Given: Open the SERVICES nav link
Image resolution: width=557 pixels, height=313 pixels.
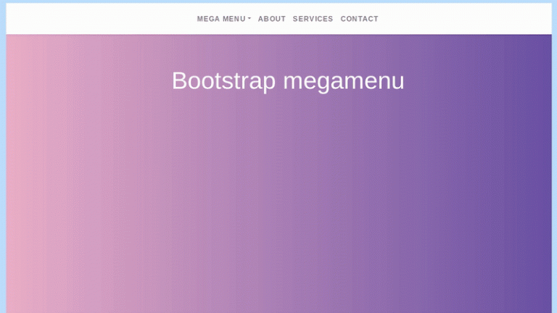Looking at the screenshot, I should click(x=313, y=19).
